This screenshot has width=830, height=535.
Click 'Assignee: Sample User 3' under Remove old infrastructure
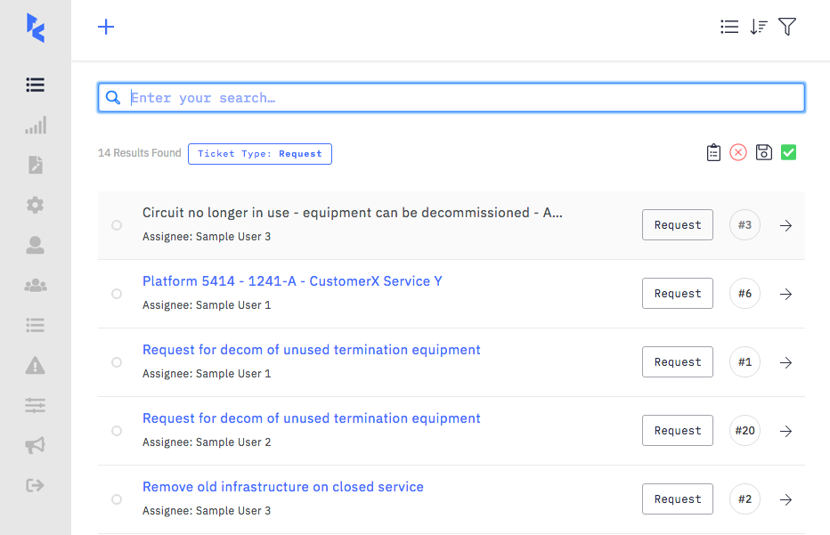click(x=207, y=511)
